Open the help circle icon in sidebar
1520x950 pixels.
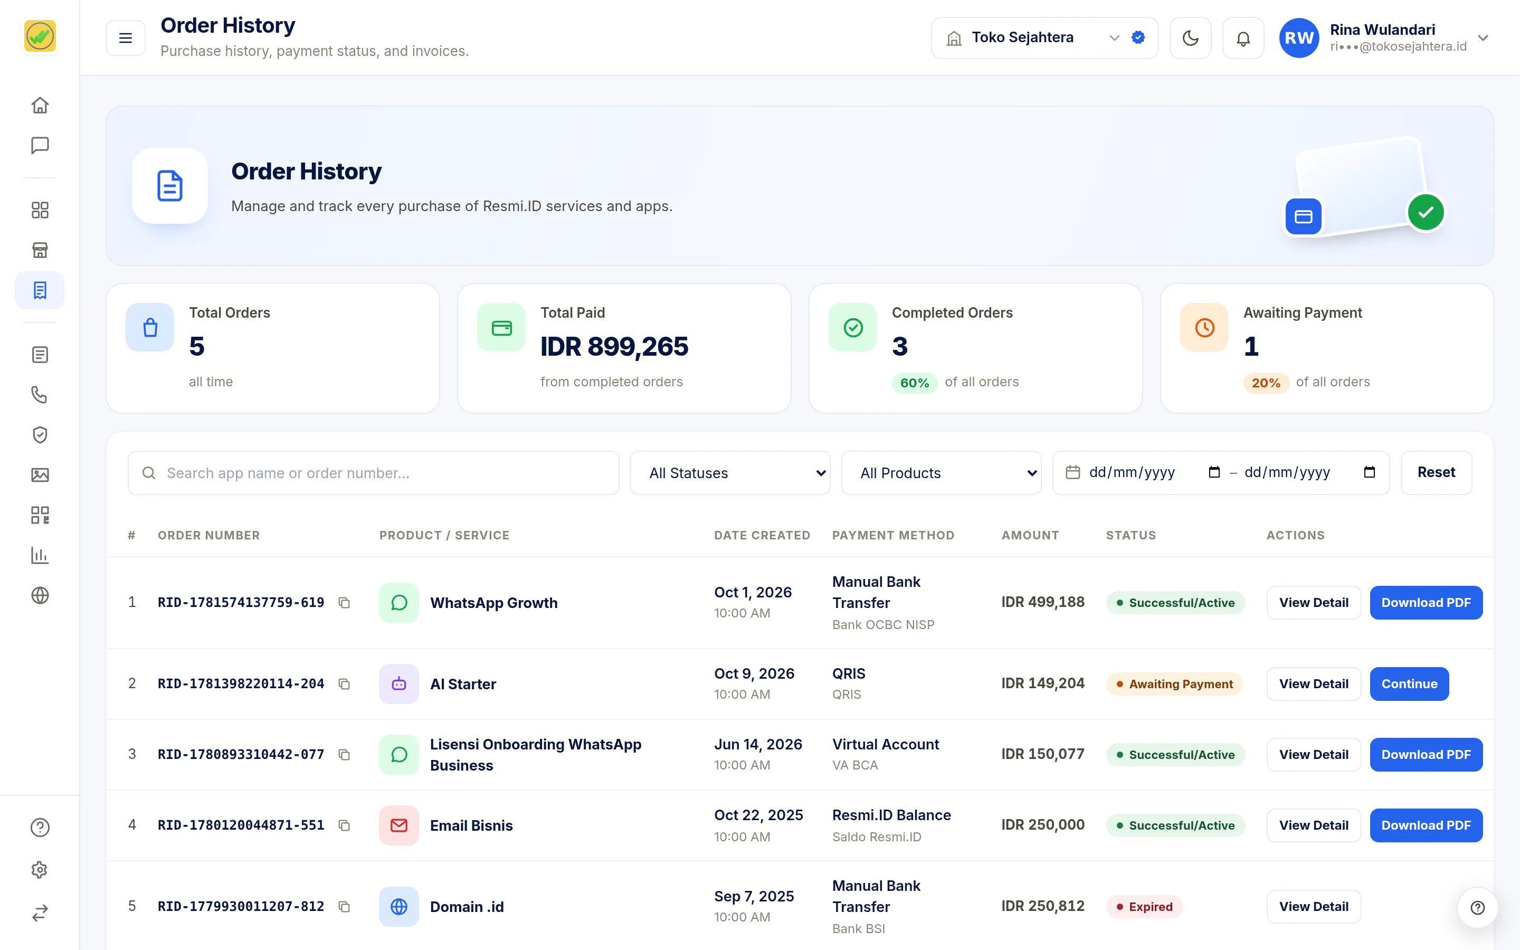point(40,828)
